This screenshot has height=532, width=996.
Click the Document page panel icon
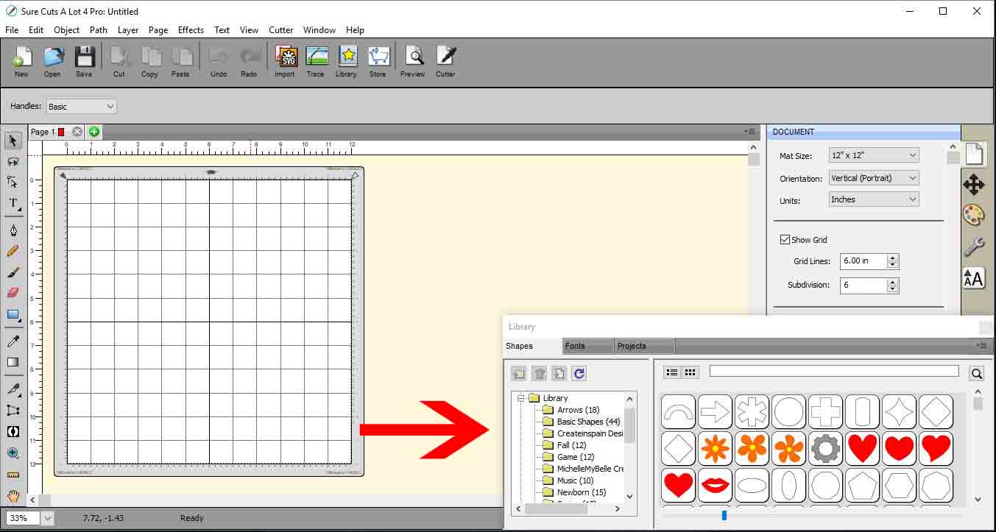[973, 154]
